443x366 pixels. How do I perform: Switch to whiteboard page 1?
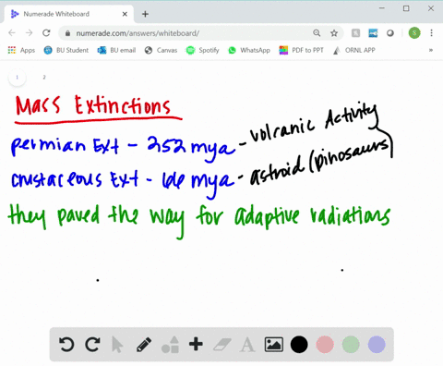click(18, 78)
